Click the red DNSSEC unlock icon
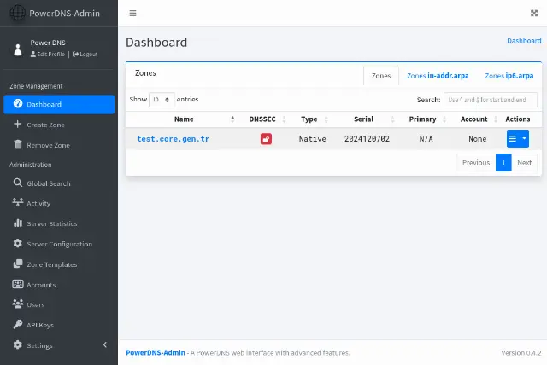 click(x=266, y=139)
